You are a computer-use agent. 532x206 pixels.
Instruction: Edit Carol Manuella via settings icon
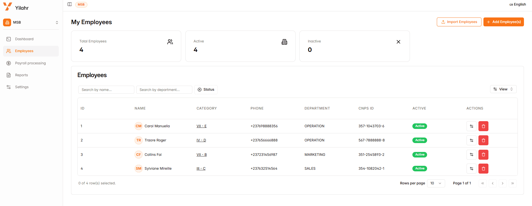[x=471, y=126]
